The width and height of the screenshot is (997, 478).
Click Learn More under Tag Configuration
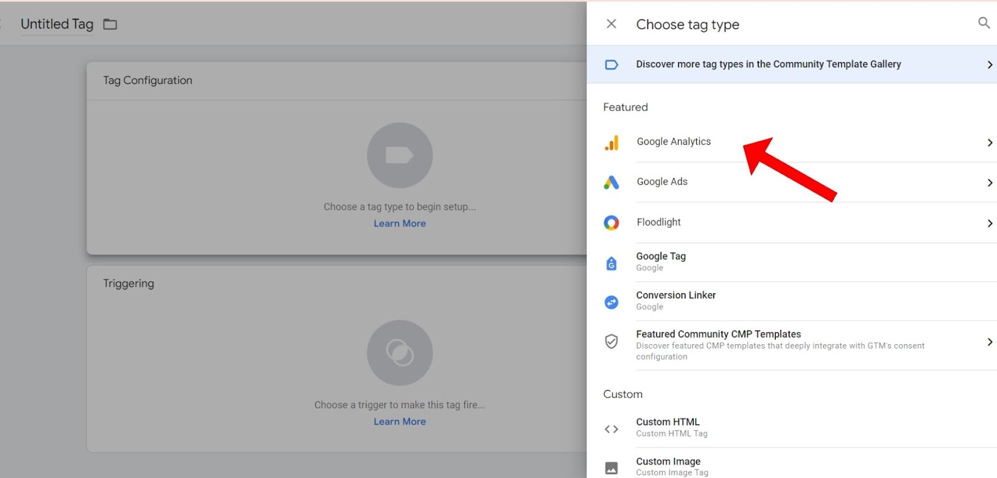[400, 223]
